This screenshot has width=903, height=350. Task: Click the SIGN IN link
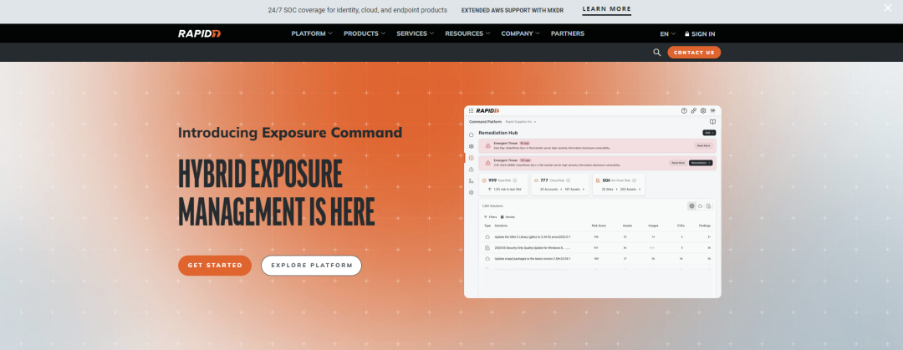[x=700, y=34]
